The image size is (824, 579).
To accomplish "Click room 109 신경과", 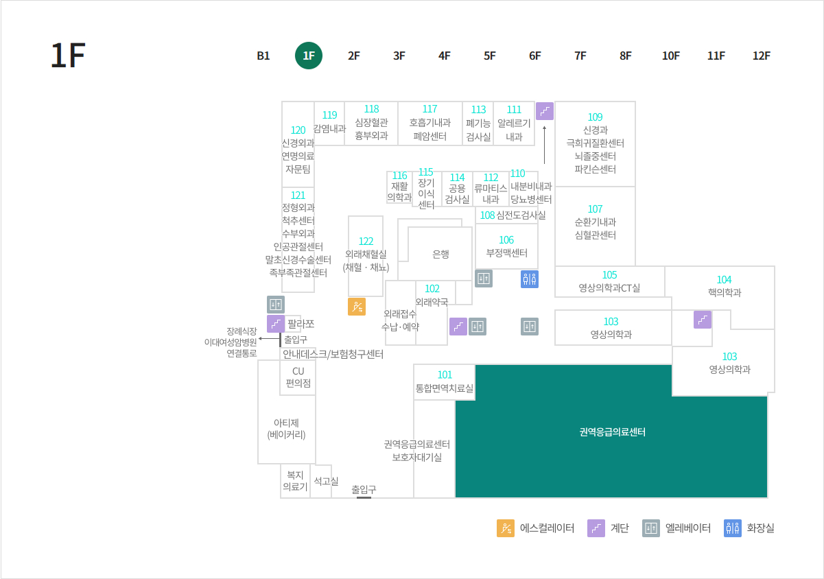I will 595,143.
